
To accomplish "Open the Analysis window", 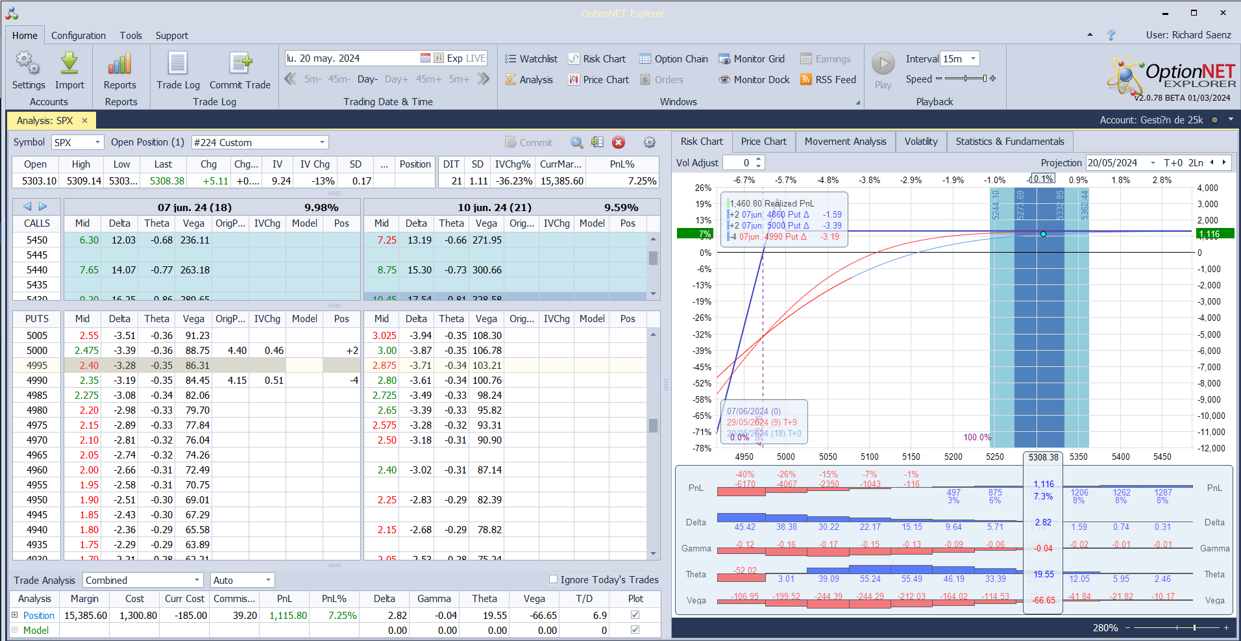I will (x=529, y=80).
